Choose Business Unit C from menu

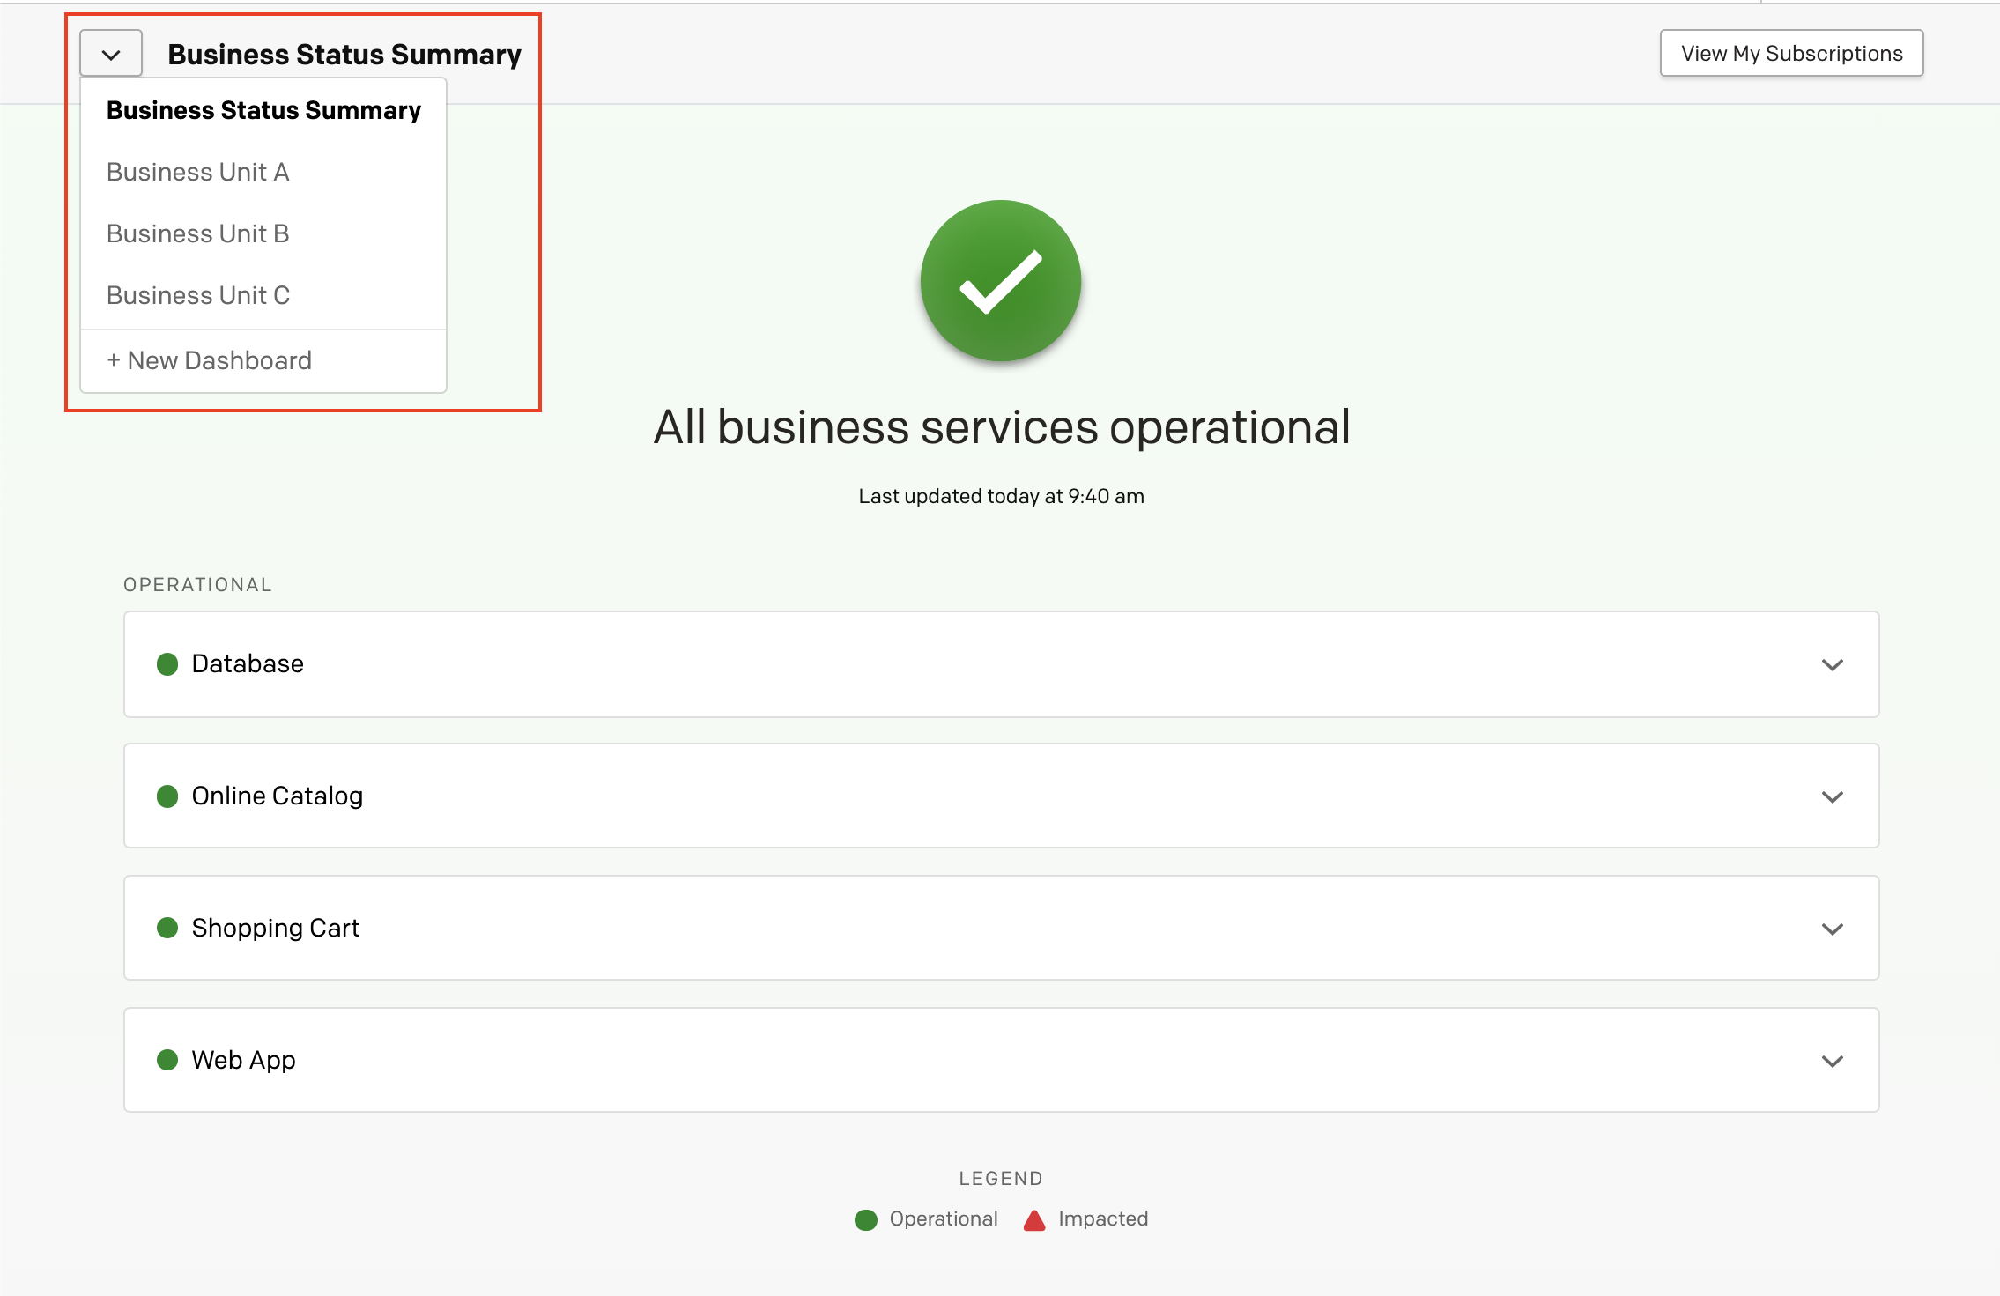[198, 296]
